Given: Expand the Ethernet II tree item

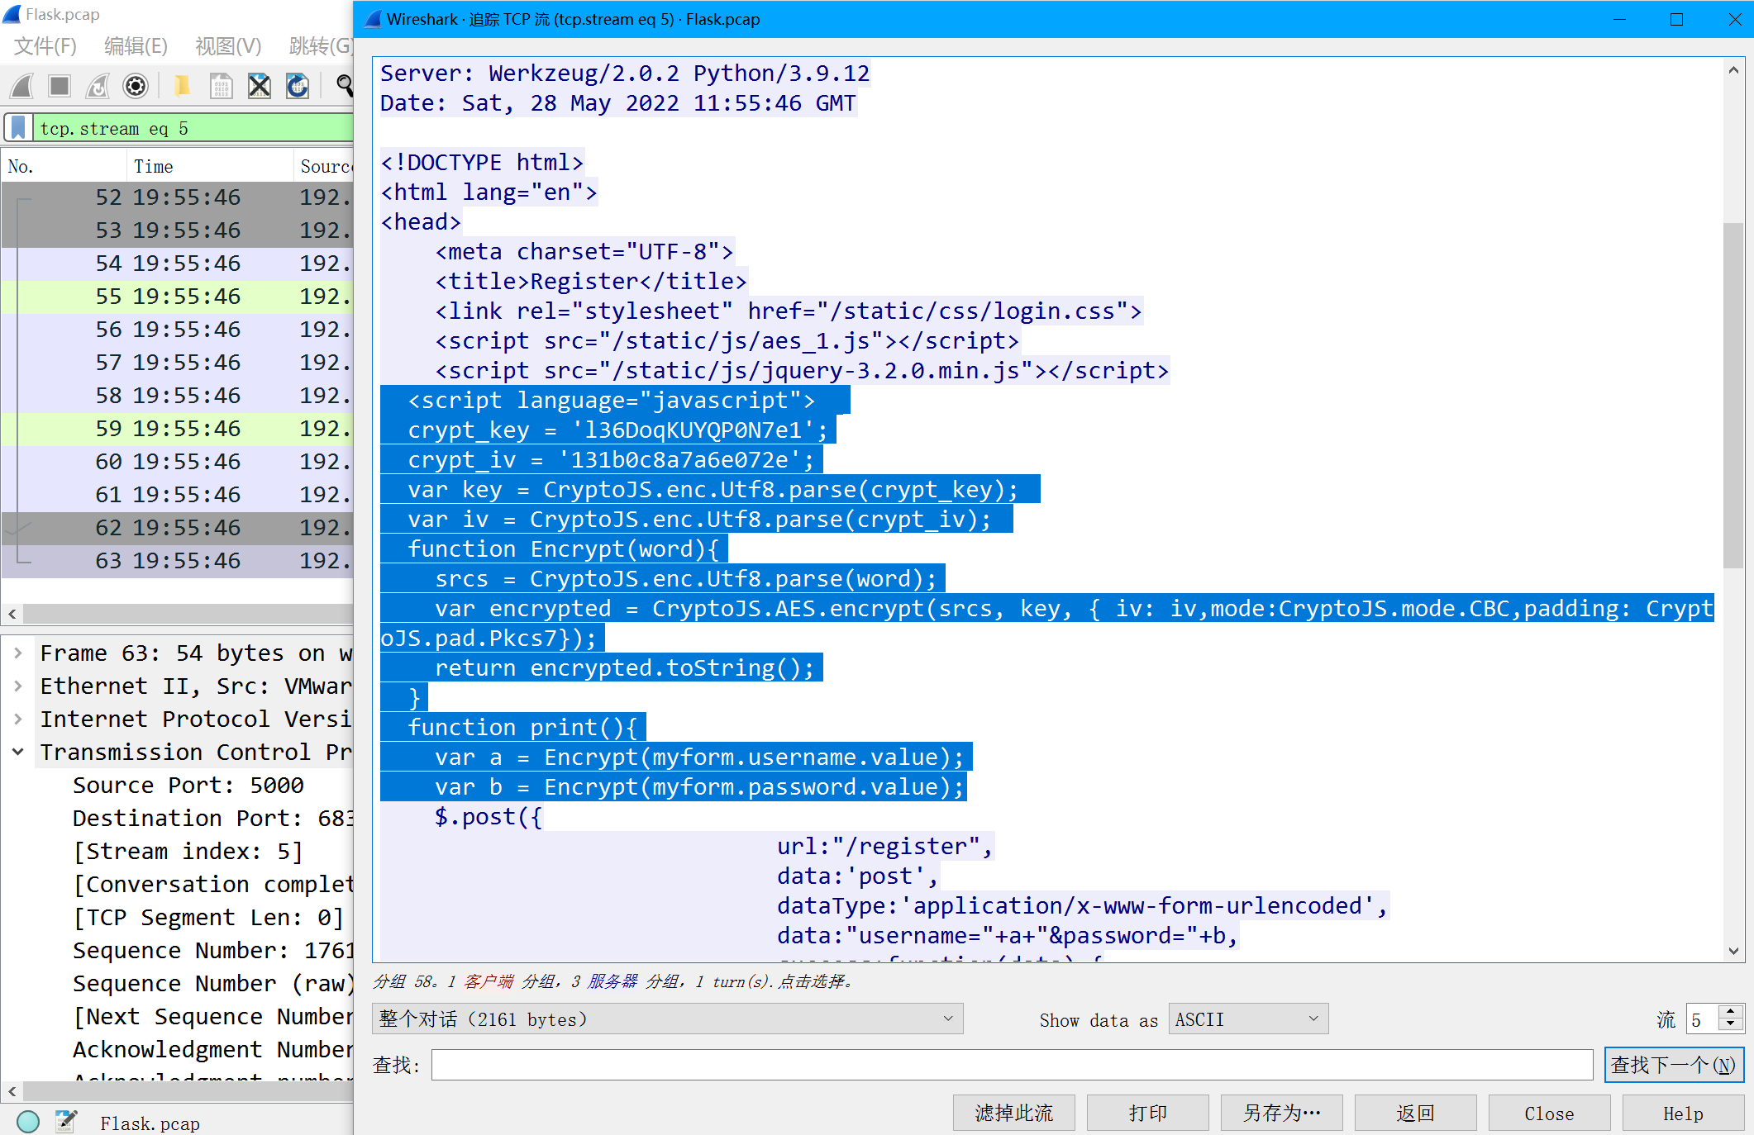Looking at the screenshot, I should [x=18, y=686].
